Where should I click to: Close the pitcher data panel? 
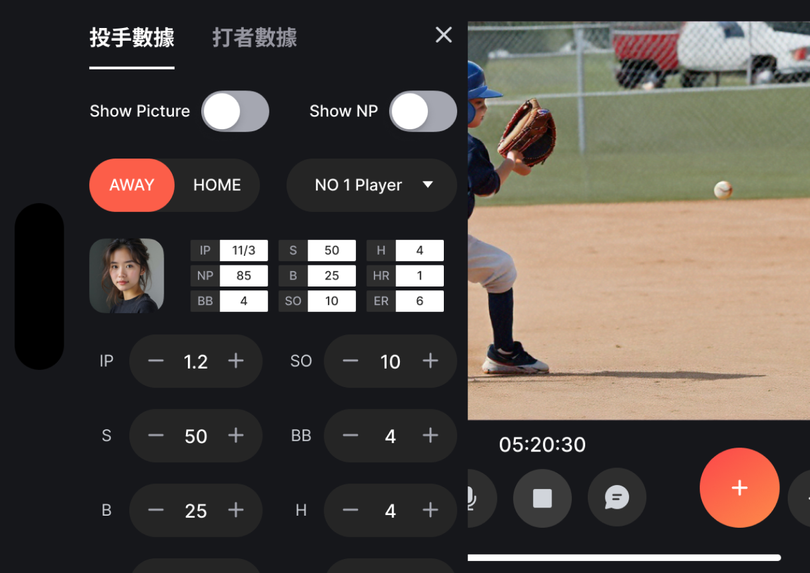click(x=444, y=35)
